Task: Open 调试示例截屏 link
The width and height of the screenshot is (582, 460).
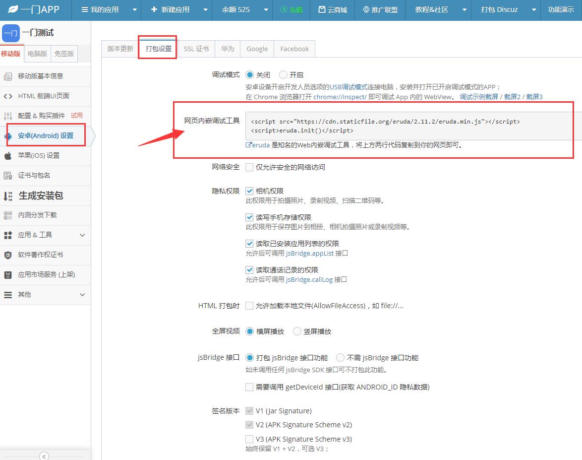Action: 479,97
